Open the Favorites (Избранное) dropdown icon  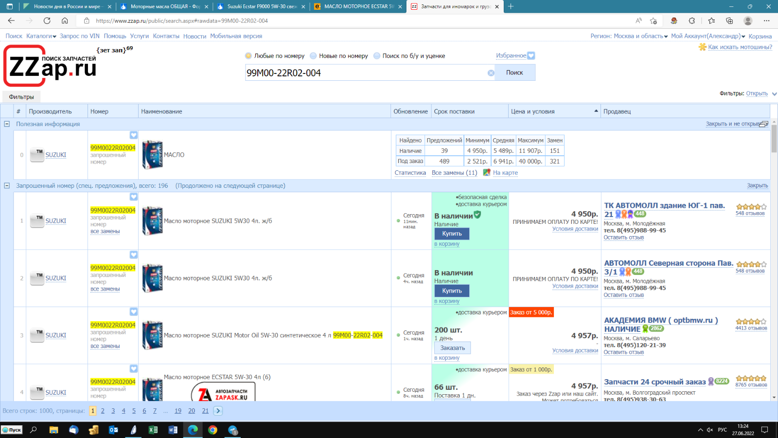(531, 56)
